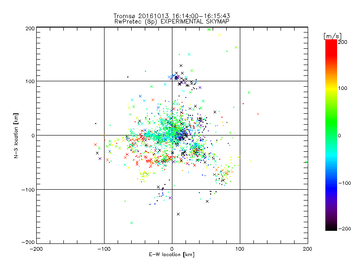Click the '[m/s]' colorbar unit label
Viewport: 362px width, 271px height.
pyautogui.click(x=333, y=36)
